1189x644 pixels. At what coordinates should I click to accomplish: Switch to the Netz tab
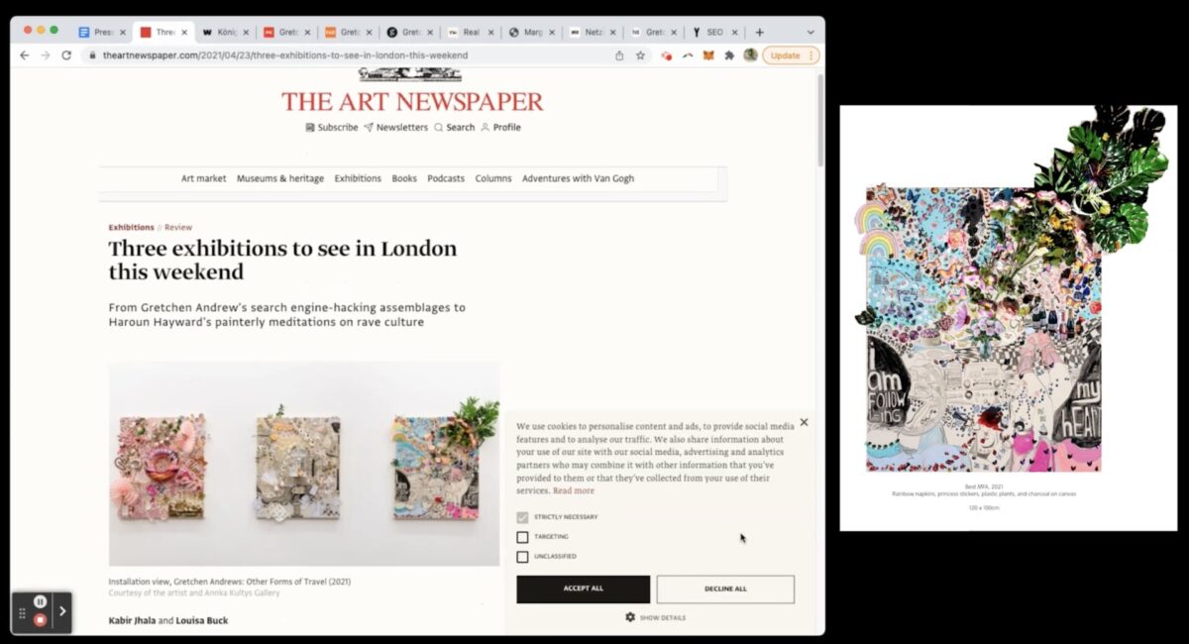click(593, 32)
